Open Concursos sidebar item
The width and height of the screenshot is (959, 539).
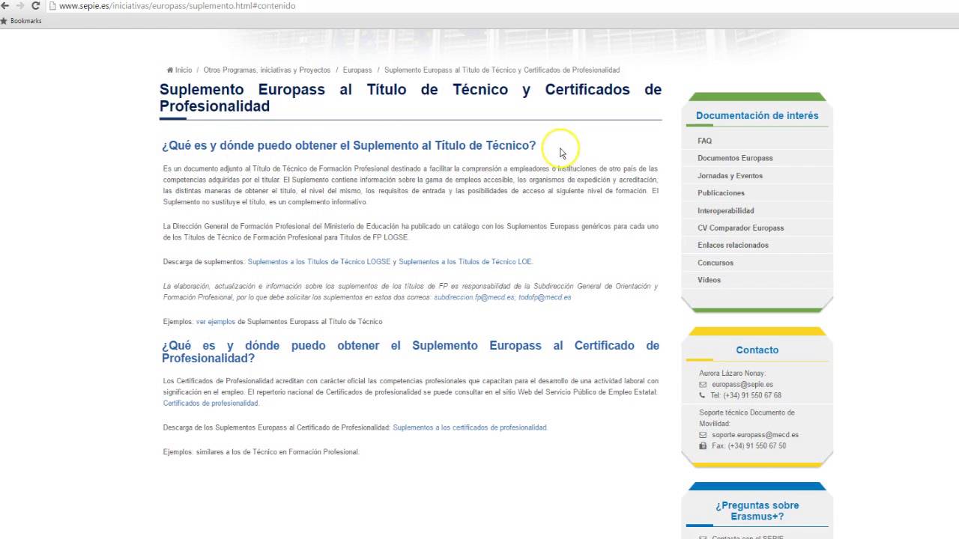(x=716, y=263)
